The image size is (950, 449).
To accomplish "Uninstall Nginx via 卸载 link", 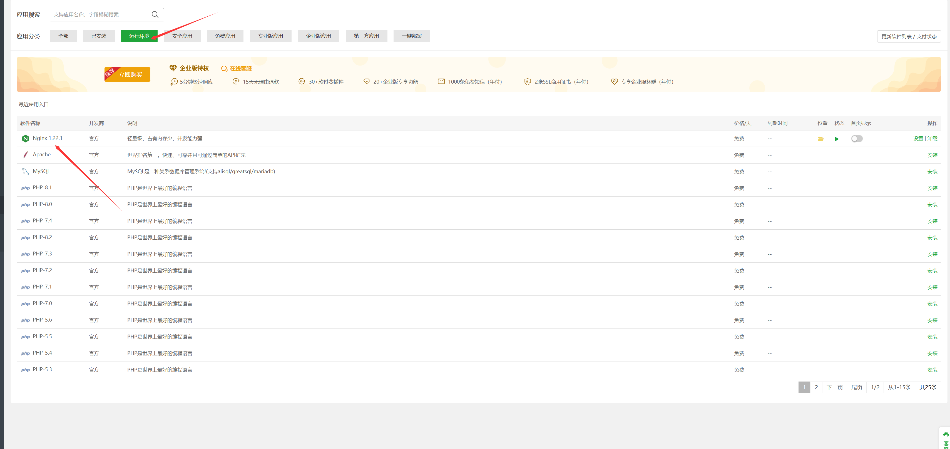I will coord(932,139).
